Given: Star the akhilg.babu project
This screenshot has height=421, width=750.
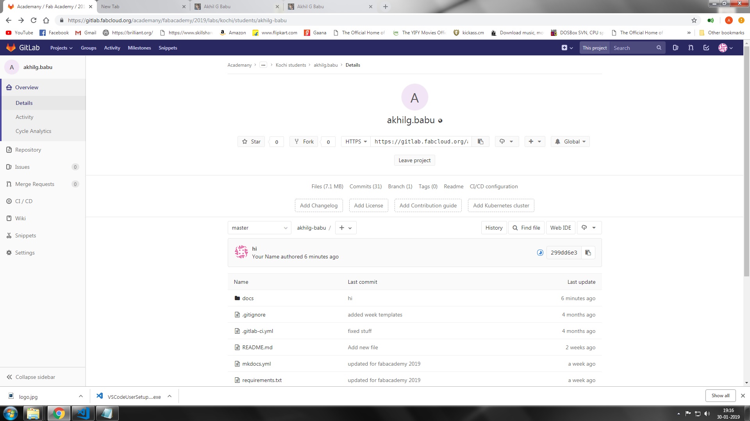Looking at the screenshot, I should click(251, 142).
